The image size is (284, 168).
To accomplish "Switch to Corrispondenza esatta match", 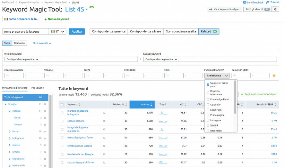I will tap(181, 31).
